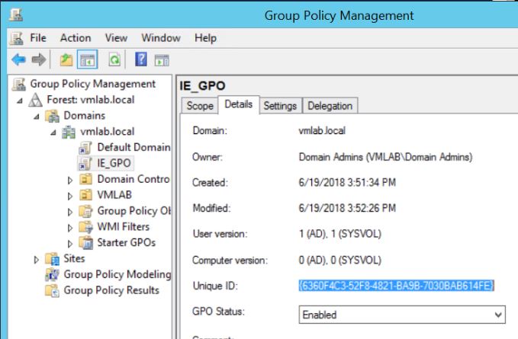Expand the WMI Filters node
Screen dimensions: 518x339
coord(70,227)
